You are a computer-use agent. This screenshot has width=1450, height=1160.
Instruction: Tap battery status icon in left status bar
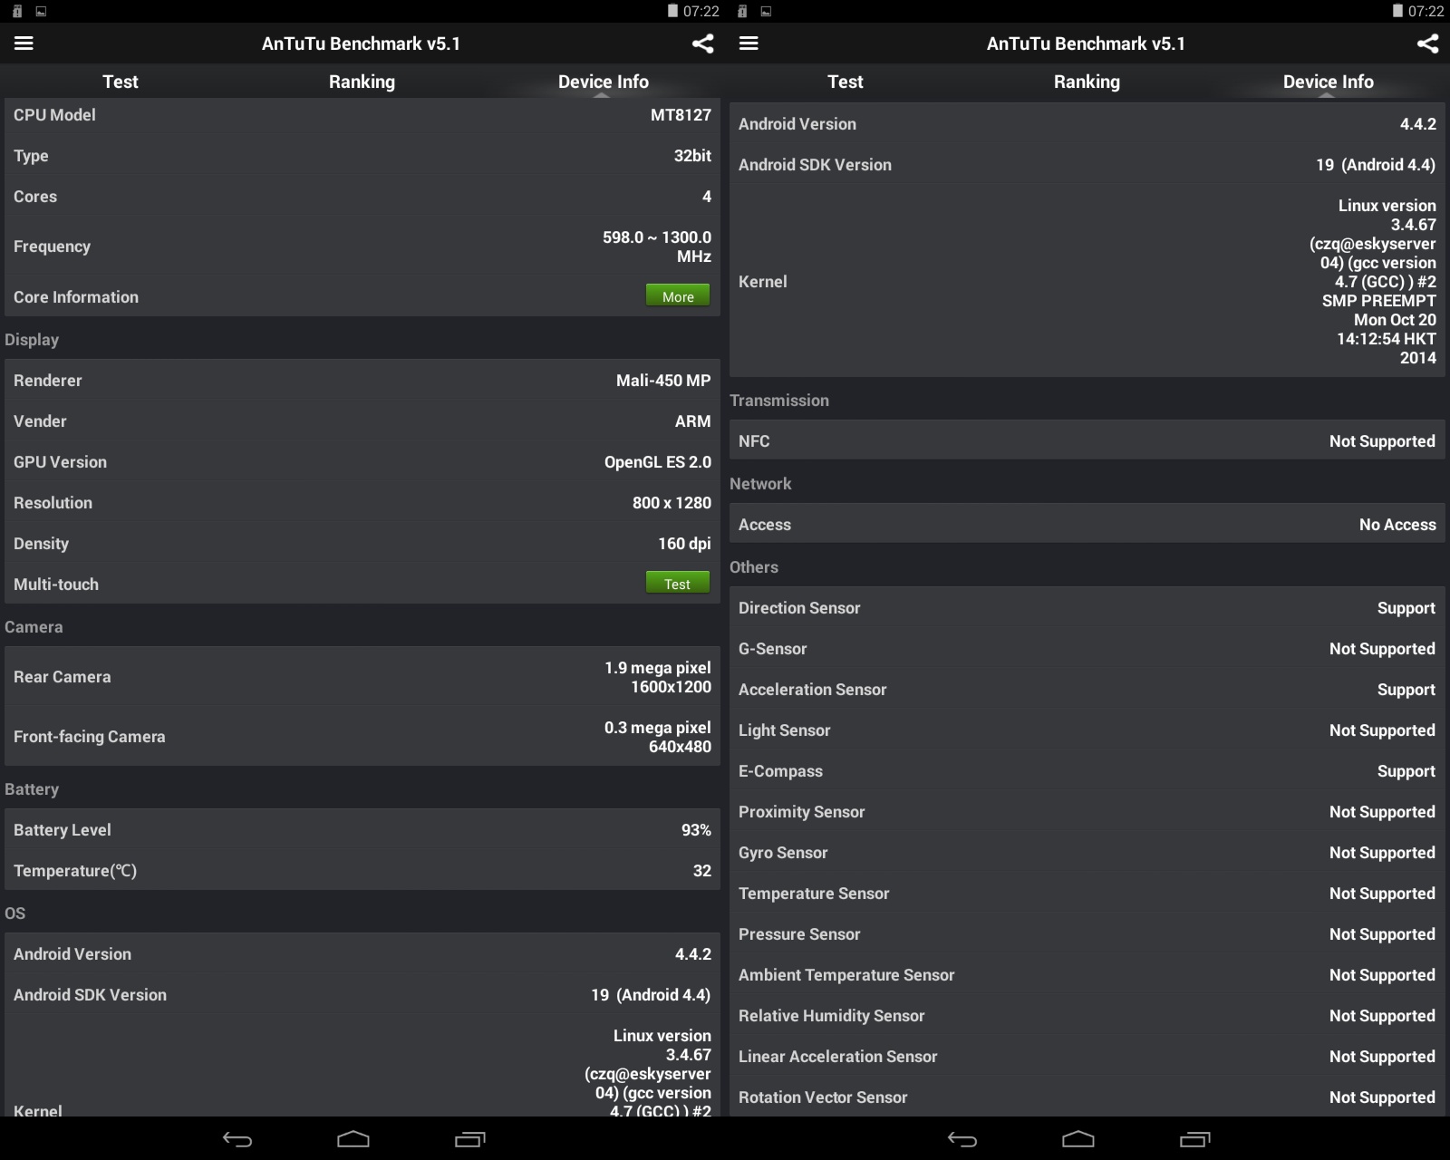click(672, 11)
